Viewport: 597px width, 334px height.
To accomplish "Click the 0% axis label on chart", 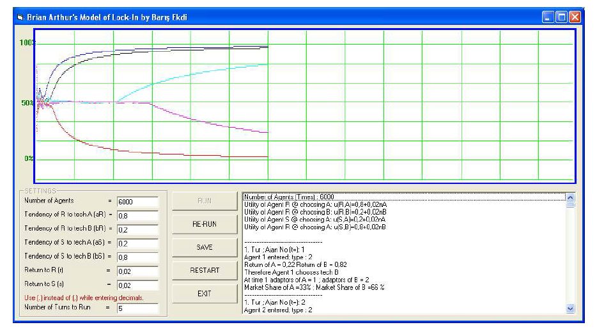I will 29,158.
